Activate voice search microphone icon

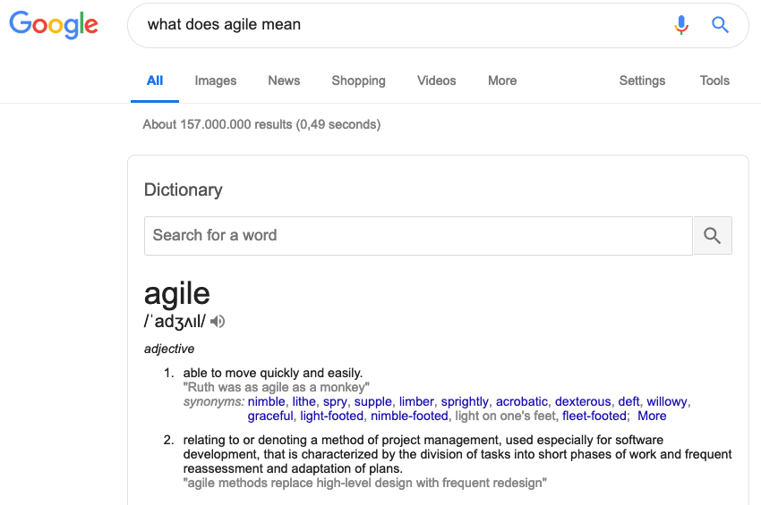coord(681,24)
